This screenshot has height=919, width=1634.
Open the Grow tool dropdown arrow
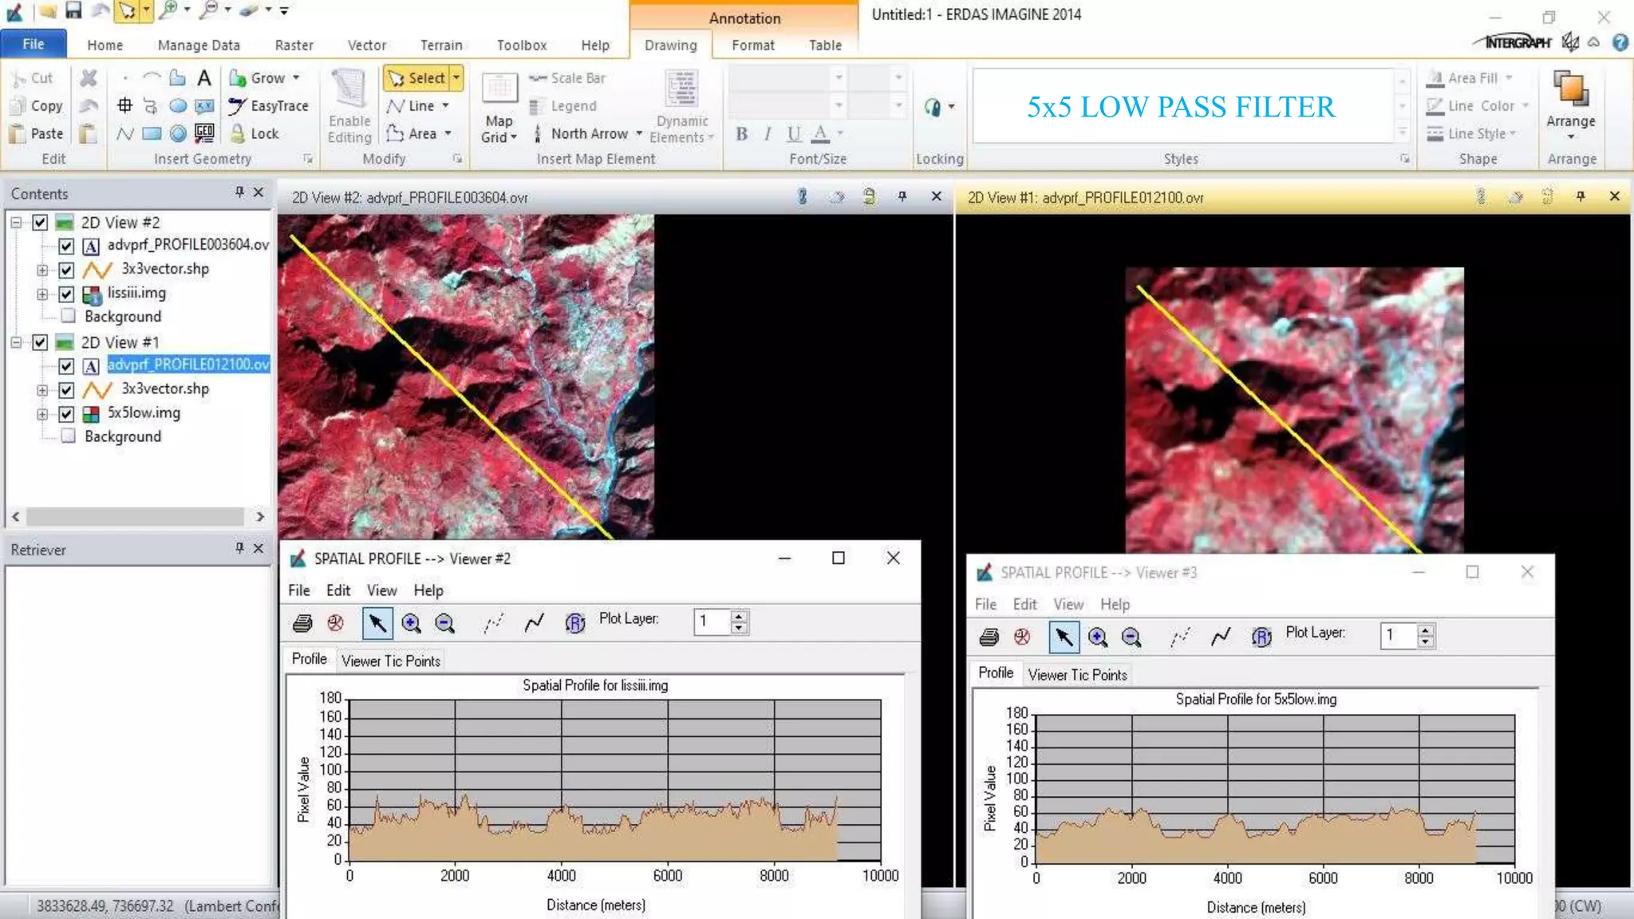click(296, 78)
